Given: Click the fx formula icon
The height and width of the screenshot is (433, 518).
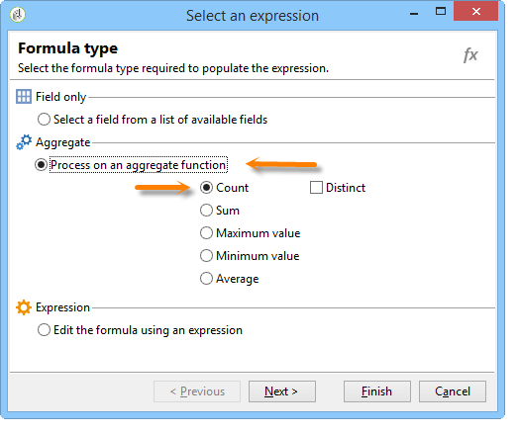Looking at the screenshot, I should point(470,54).
